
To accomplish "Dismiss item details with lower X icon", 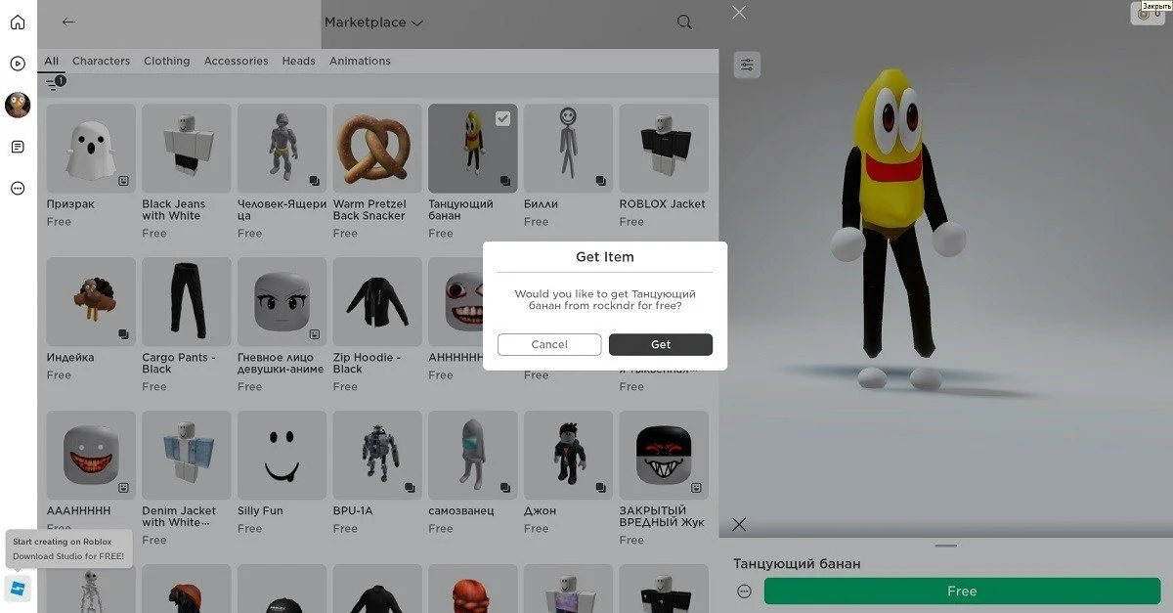I will 739,525.
